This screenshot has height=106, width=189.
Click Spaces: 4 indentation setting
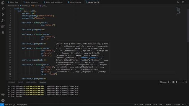click(x=148, y=105)
